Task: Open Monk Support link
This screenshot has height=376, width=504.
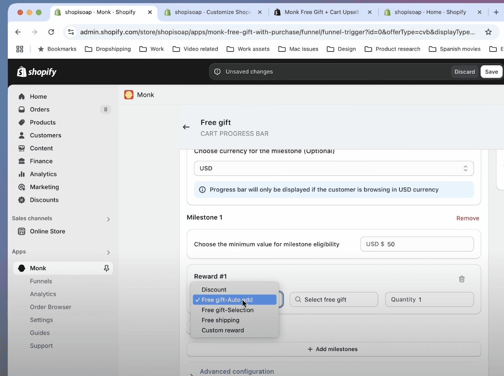Action: point(41,346)
